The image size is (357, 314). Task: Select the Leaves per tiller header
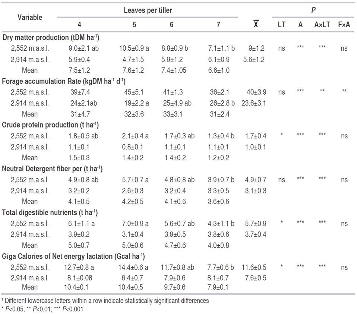(148, 10)
